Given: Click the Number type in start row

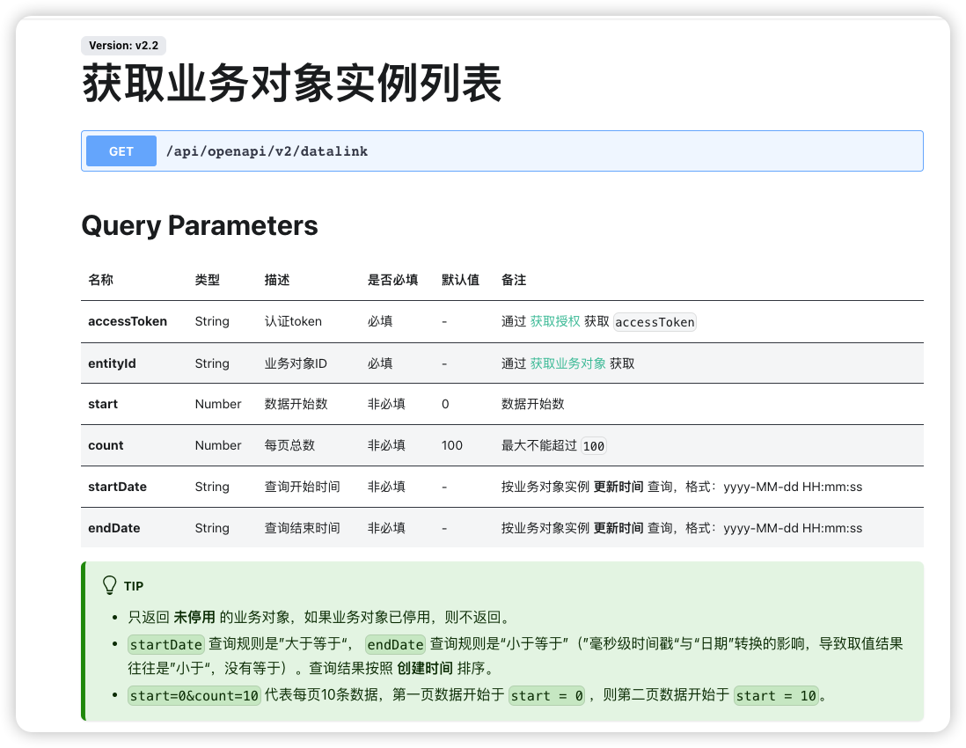Looking at the screenshot, I should tap(218, 404).
